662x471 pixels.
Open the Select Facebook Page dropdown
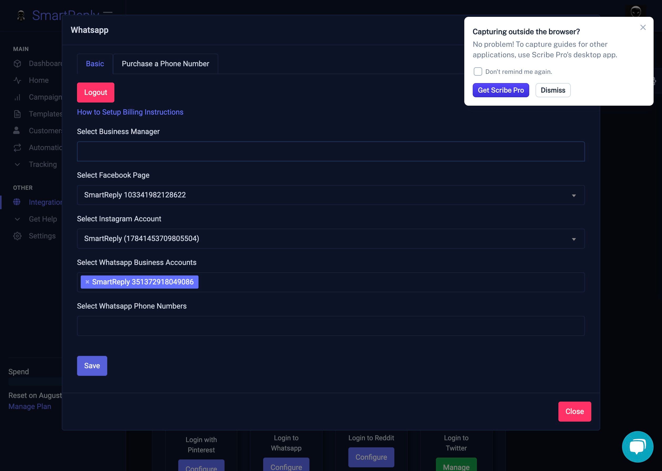[330, 195]
